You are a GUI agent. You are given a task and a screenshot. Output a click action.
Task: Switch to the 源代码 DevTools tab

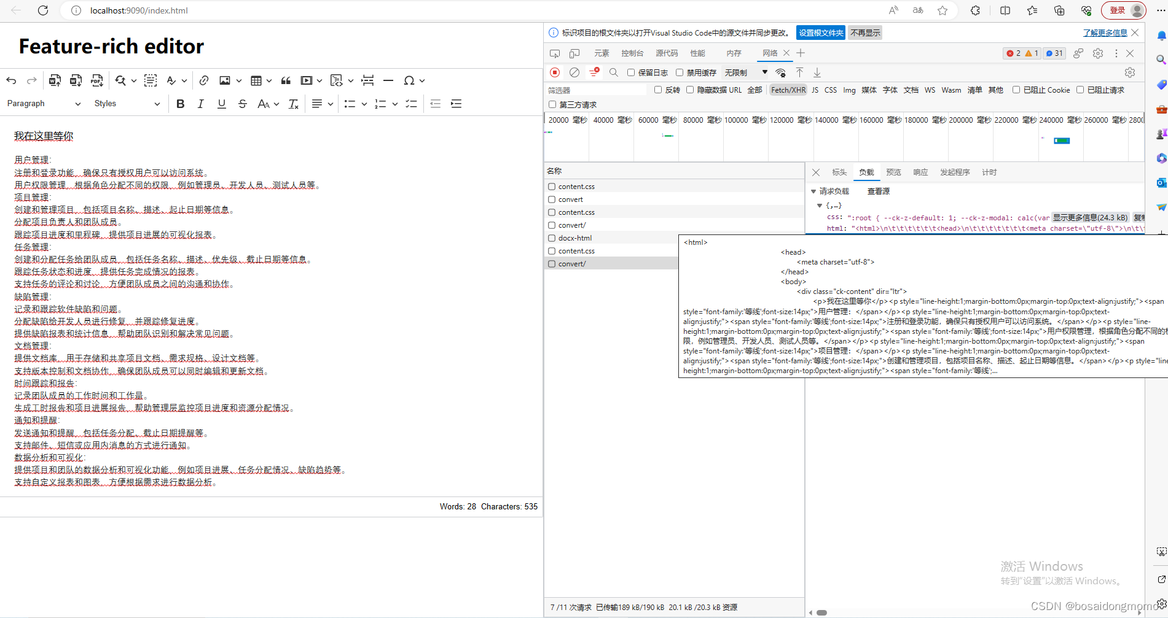(667, 53)
